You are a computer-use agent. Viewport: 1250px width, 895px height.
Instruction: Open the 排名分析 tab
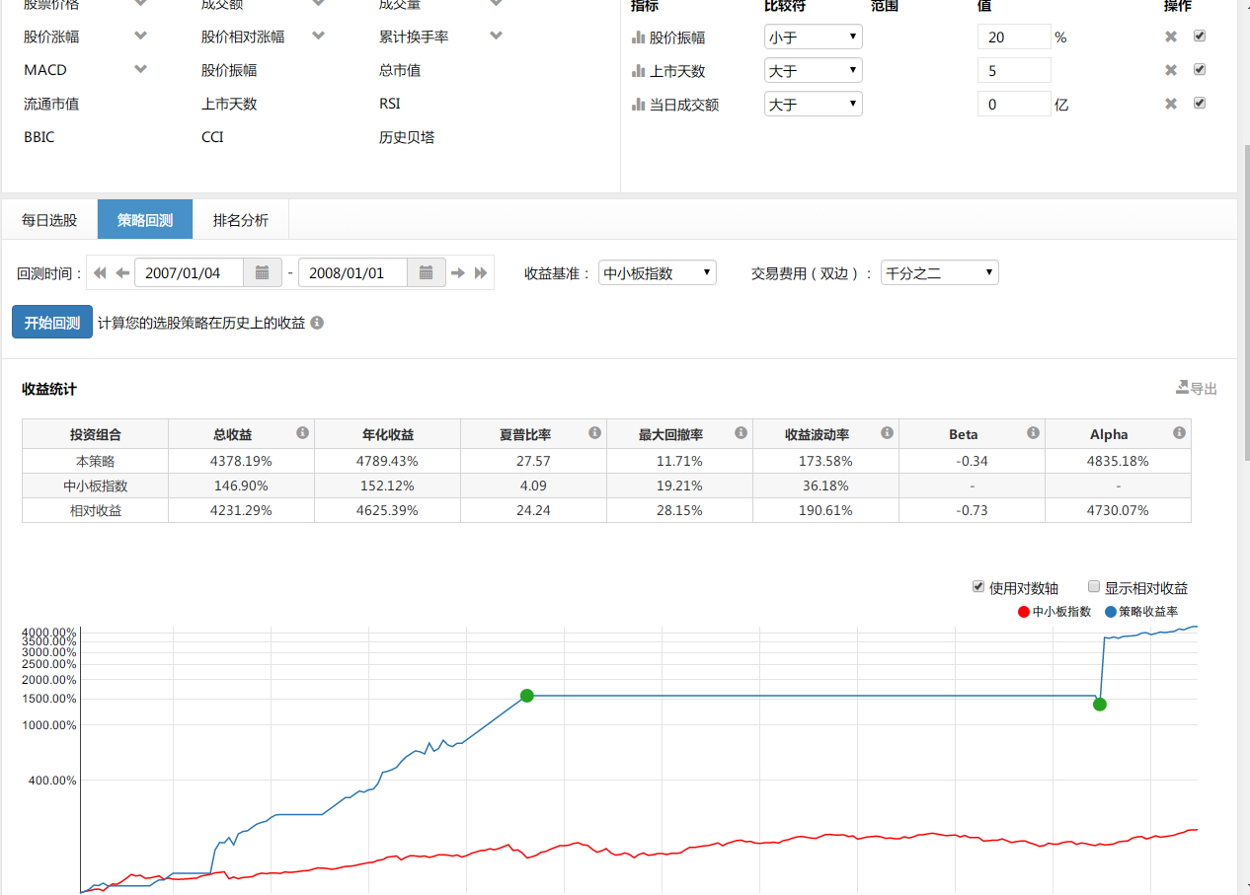(241, 220)
